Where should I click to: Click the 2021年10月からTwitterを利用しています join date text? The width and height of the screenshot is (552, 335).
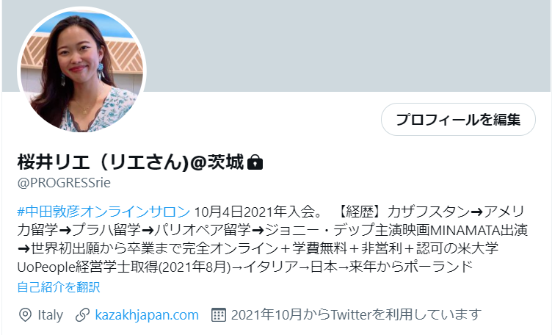(x=356, y=314)
